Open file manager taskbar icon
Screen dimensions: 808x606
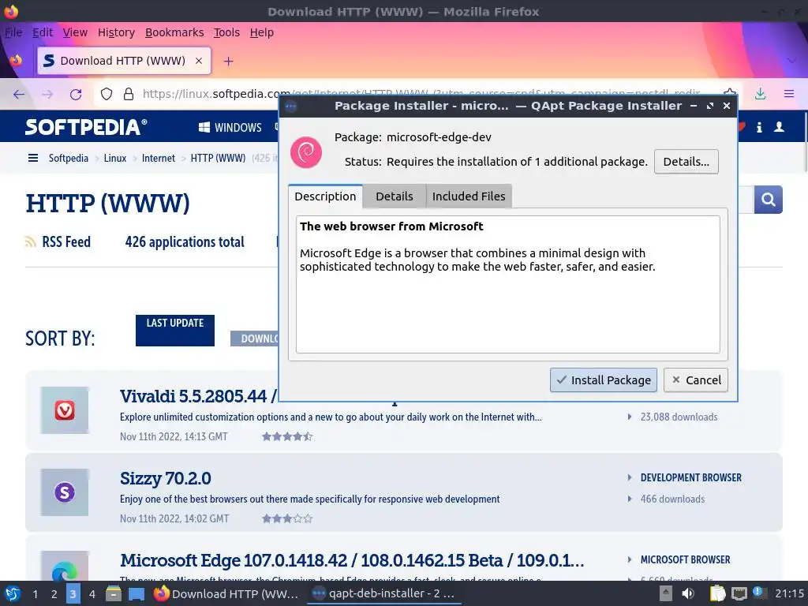click(x=114, y=593)
